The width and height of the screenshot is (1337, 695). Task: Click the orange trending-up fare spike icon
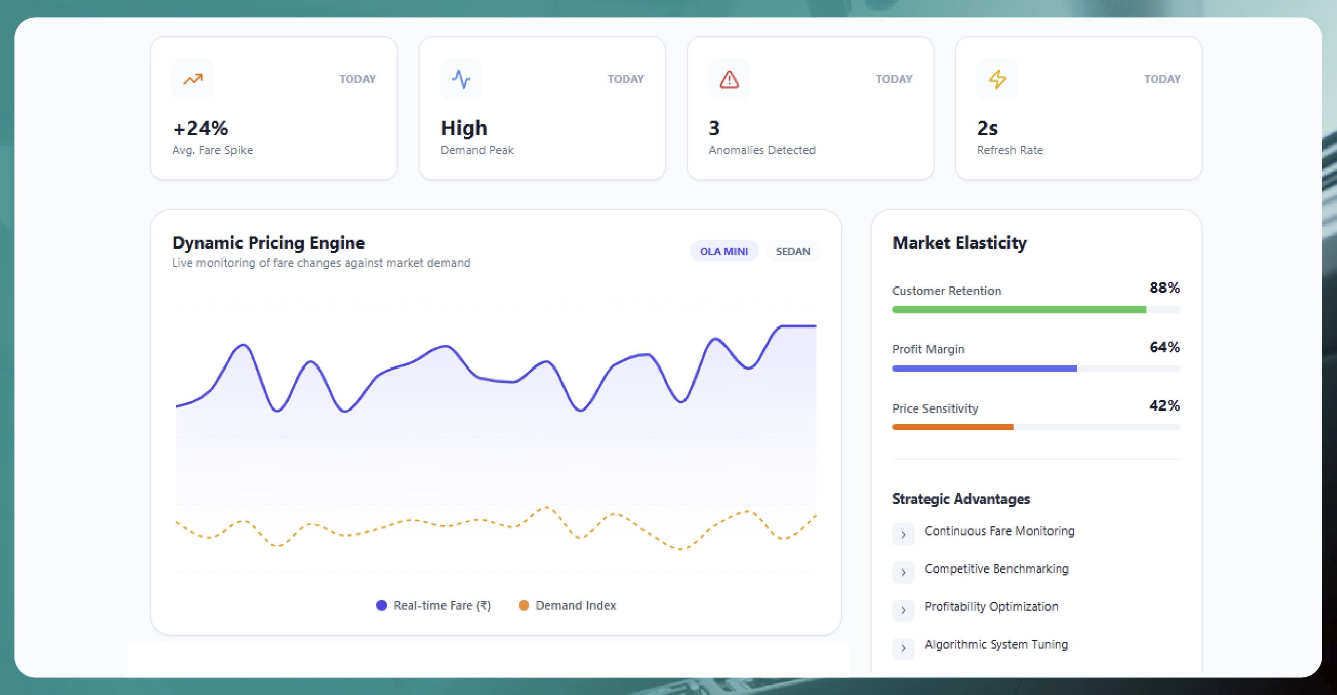(193, 80)
